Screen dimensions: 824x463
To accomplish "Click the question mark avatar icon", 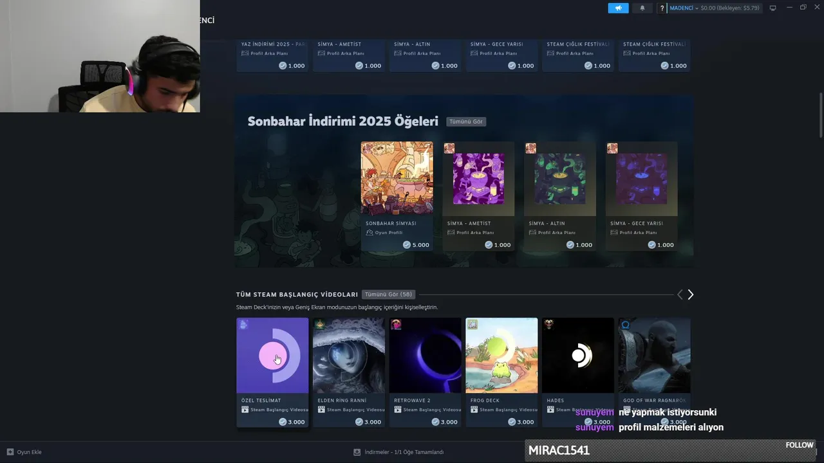I will [662, 8].
